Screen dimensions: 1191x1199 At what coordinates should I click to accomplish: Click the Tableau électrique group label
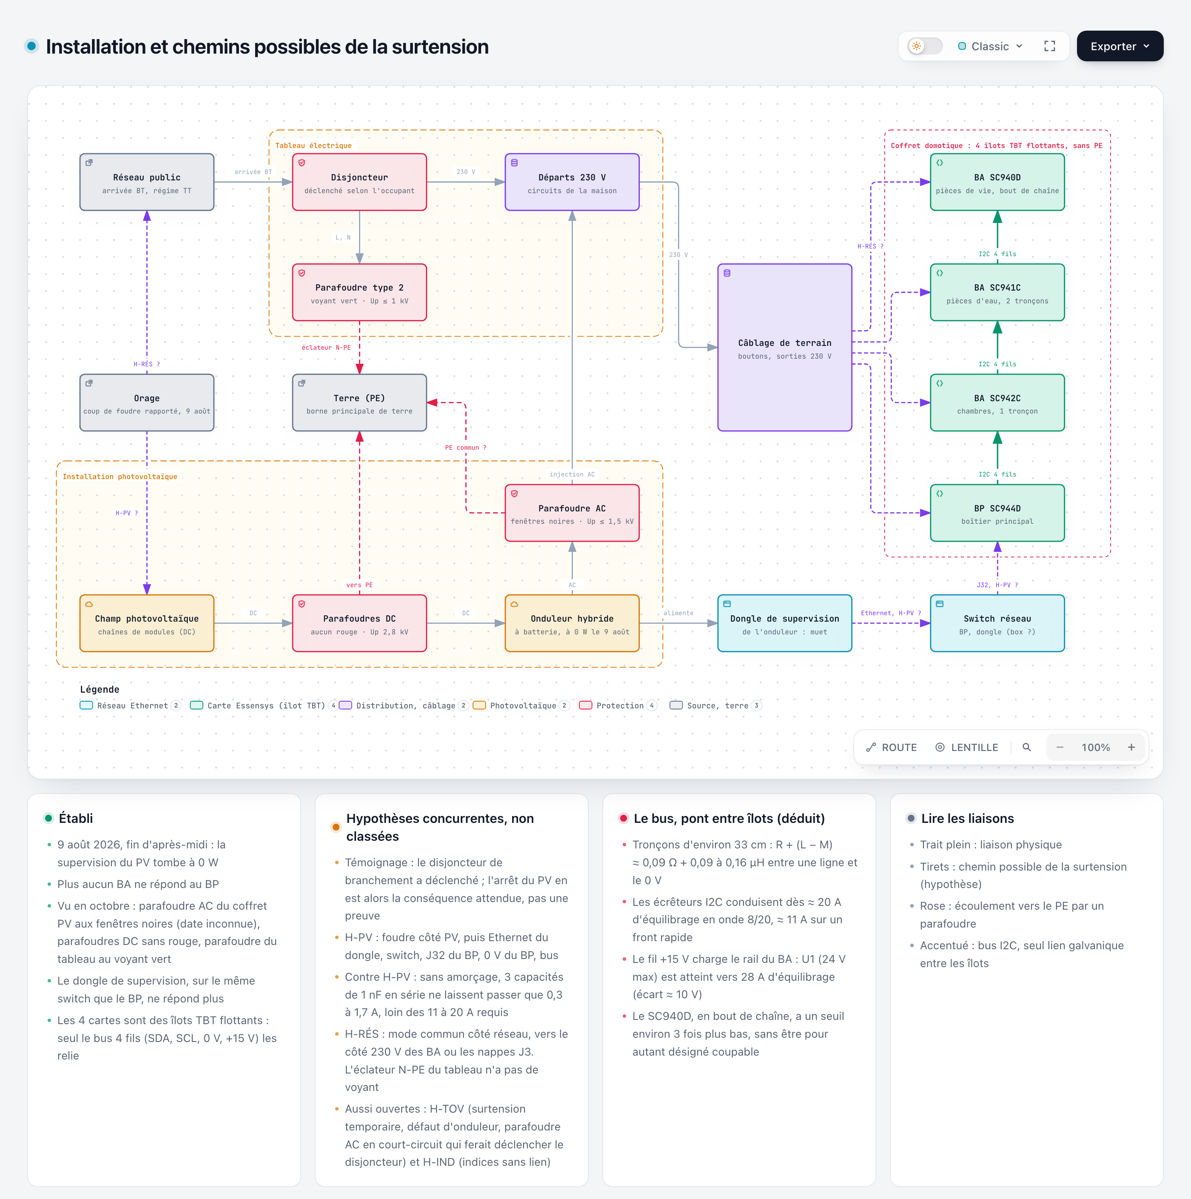[x=313, y=145]
